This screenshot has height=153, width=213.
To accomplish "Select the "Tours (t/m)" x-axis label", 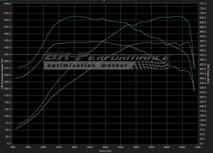I will coord(106,151).
